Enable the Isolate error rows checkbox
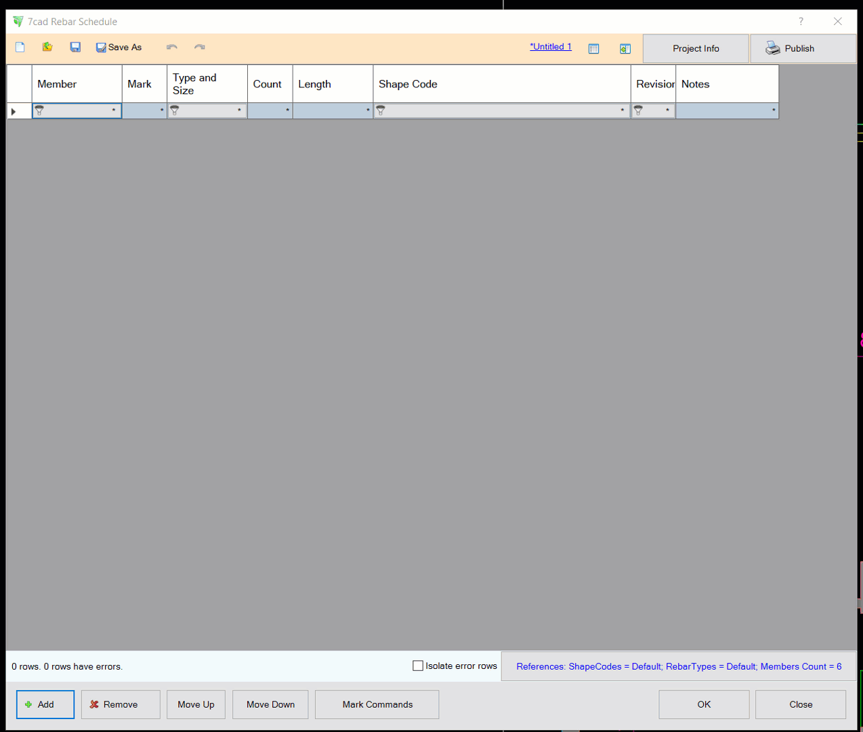This screenshot has width=863, height=732. tap(418, 666)
